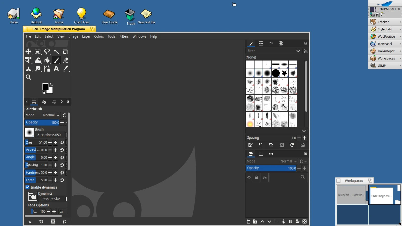This screenshot has height=226, width=402.
Task: Refresh the brushes list
Action: pyautogui.click(x=292, y=145)
